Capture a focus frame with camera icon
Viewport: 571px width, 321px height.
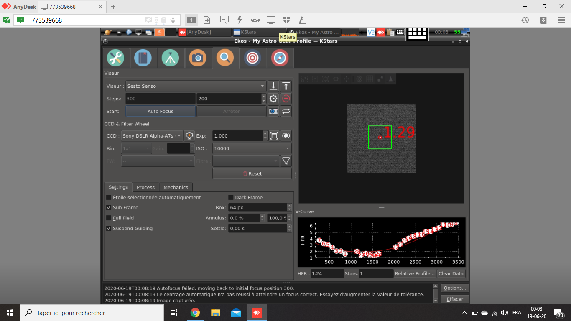(x=273, y=111)
